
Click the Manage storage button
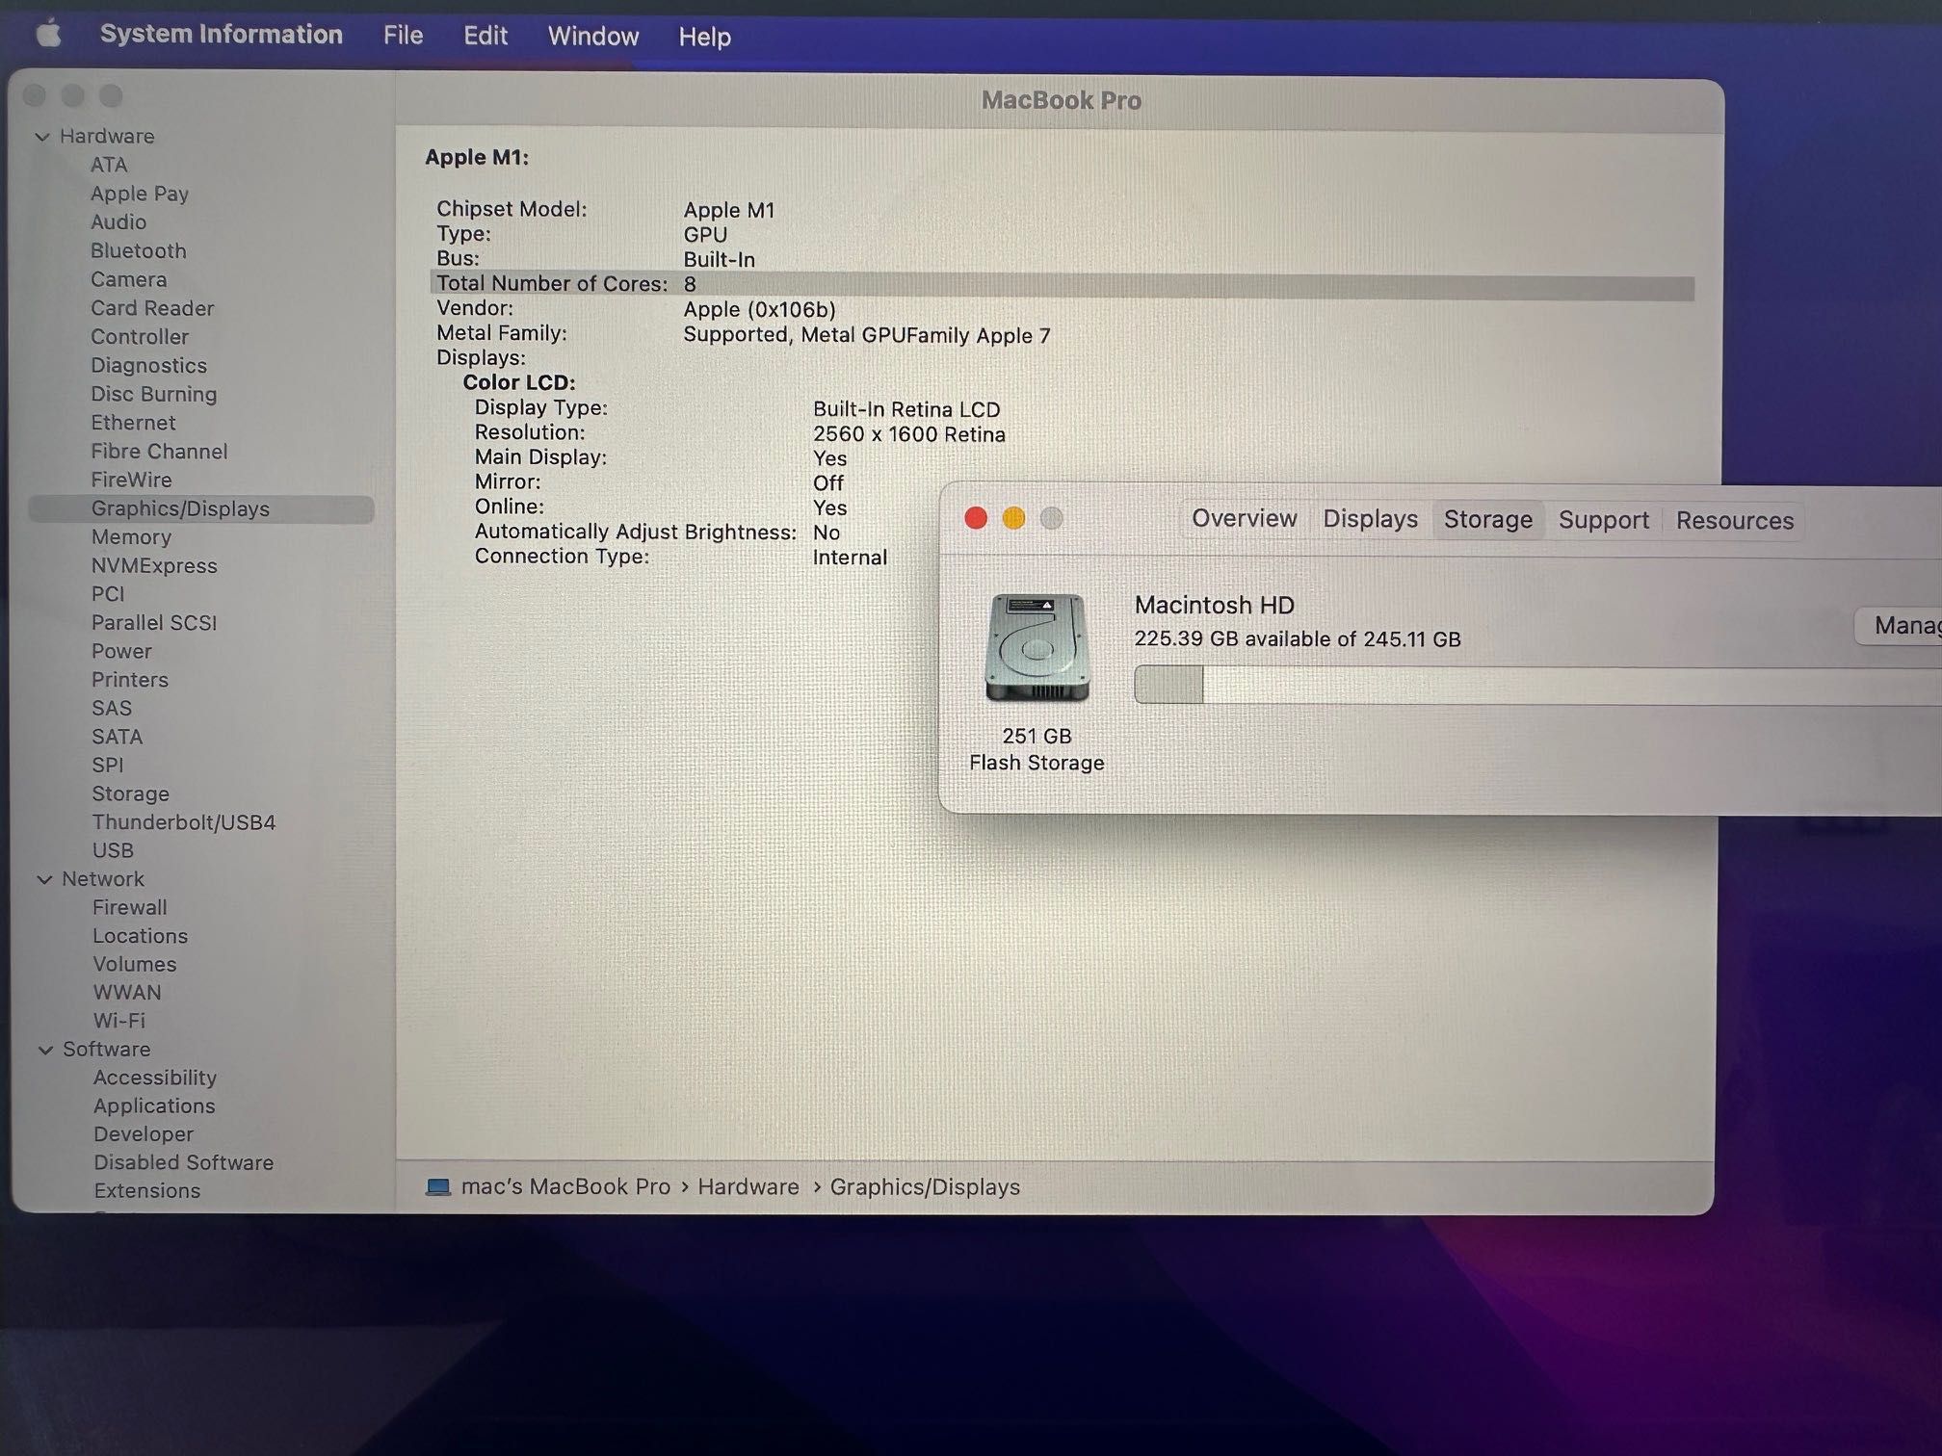tap(1900, 626)
